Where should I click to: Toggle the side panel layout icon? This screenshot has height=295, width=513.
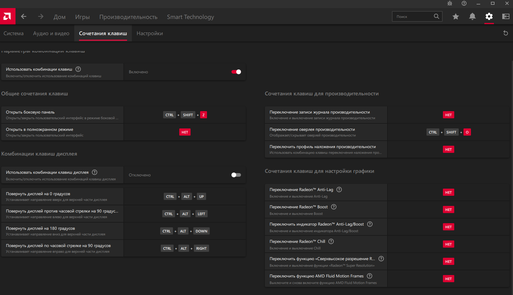point(506,17)
